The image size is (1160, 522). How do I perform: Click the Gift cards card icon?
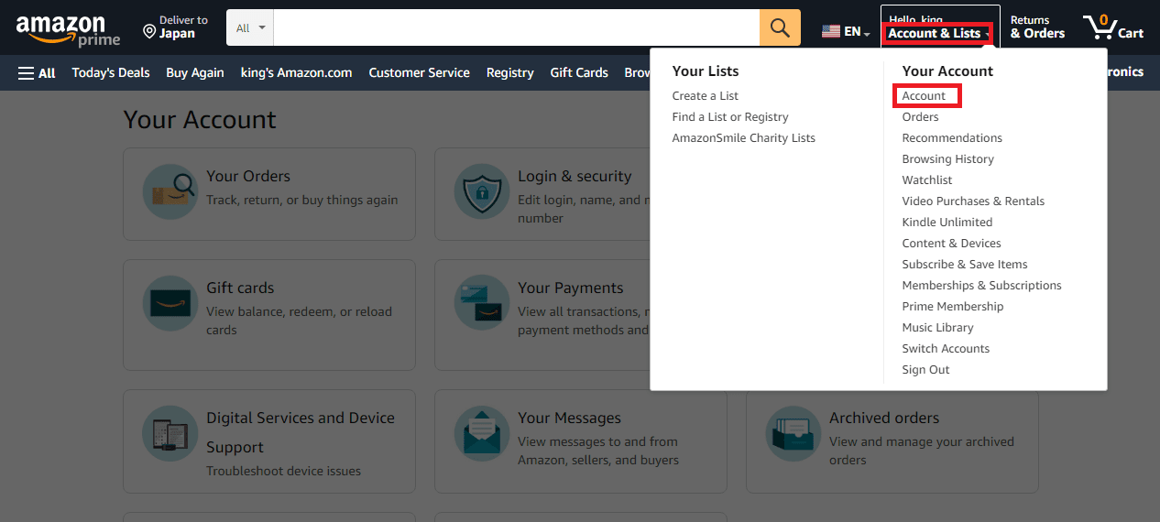tap(170, 303)
